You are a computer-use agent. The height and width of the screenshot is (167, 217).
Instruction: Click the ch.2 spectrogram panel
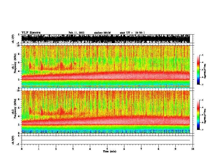(105, 112)
